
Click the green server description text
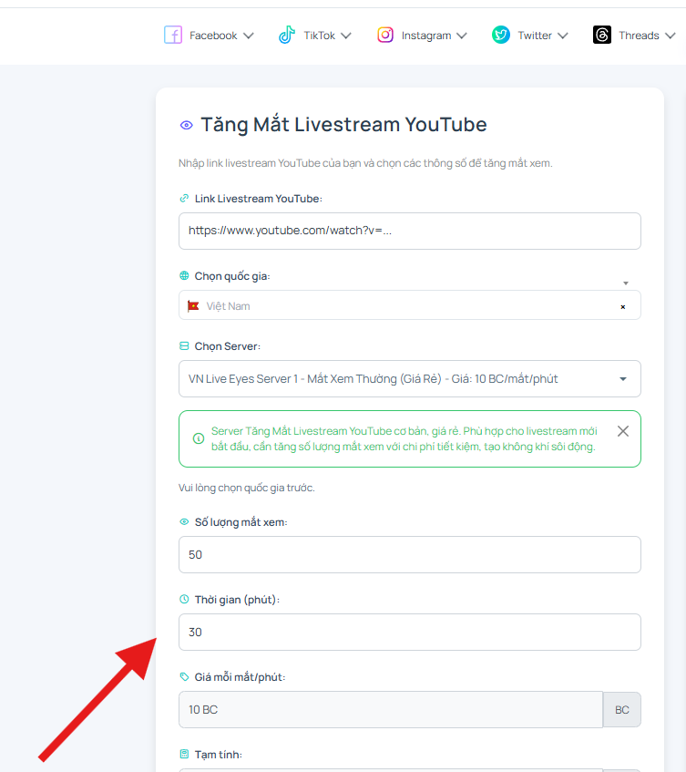click(404, 438)
